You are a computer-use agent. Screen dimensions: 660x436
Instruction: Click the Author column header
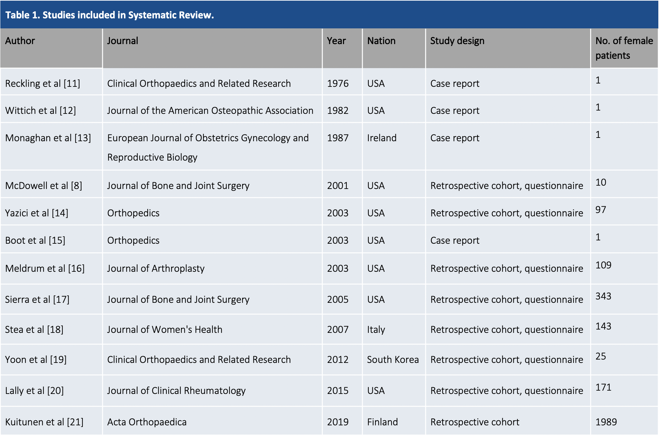(20, 41)
